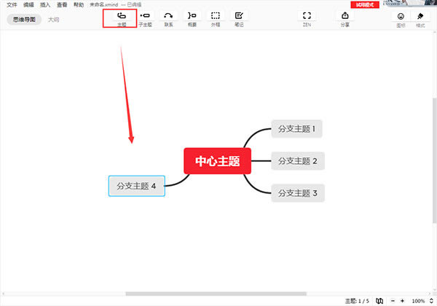Switch to 大纲 (Outline) view tab
437x306 pixels.
[x=53, y=20]
